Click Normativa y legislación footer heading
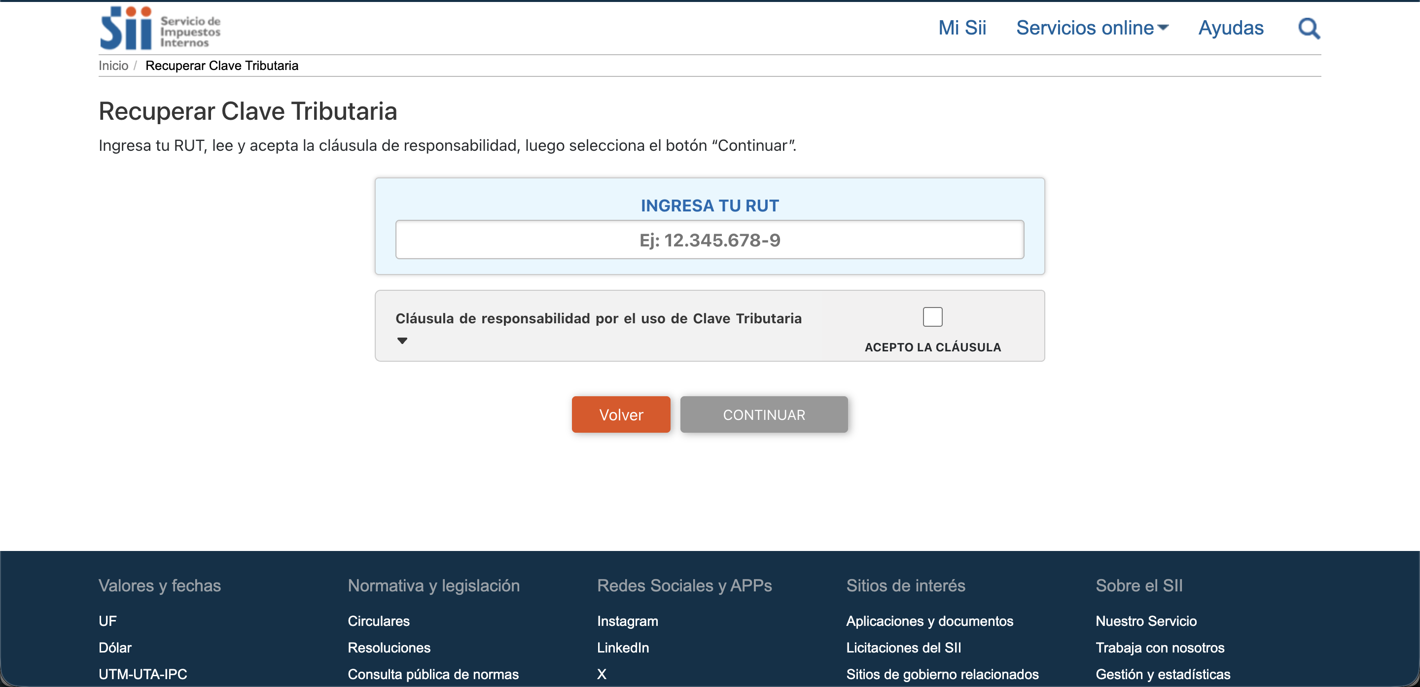 click(x=433, y=585)
